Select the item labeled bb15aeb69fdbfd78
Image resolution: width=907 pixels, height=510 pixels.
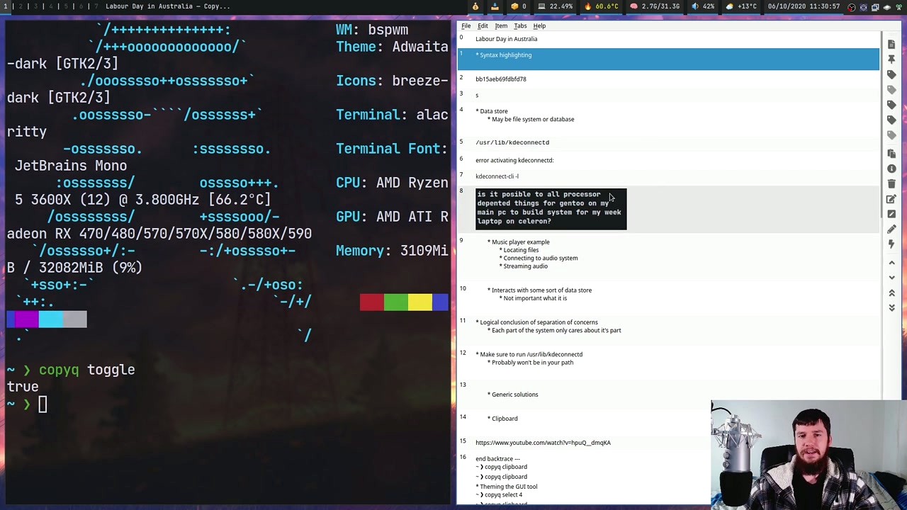[501, 79]
